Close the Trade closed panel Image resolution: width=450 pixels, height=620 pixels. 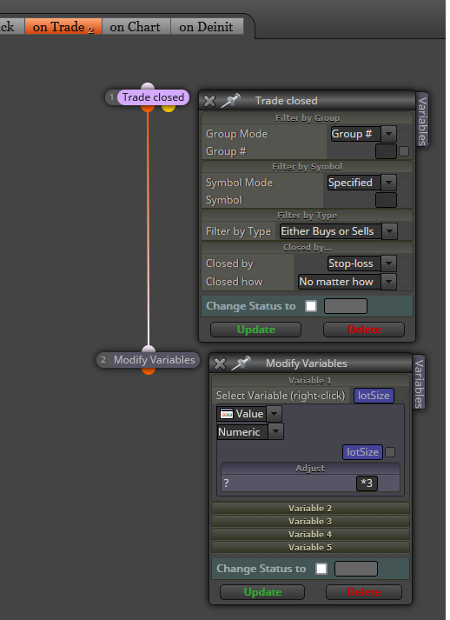209,101
